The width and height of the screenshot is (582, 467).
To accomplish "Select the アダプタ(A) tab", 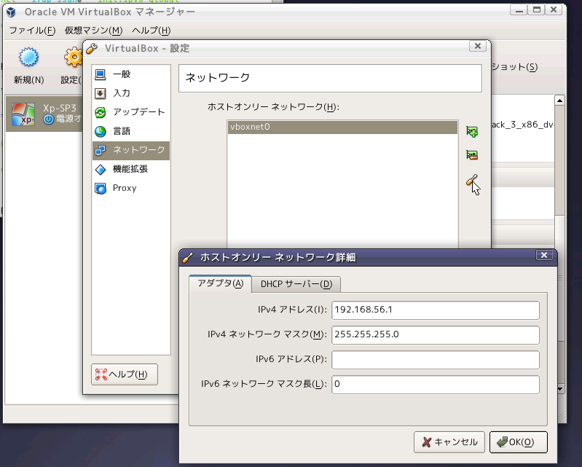I will click(220, 284).
